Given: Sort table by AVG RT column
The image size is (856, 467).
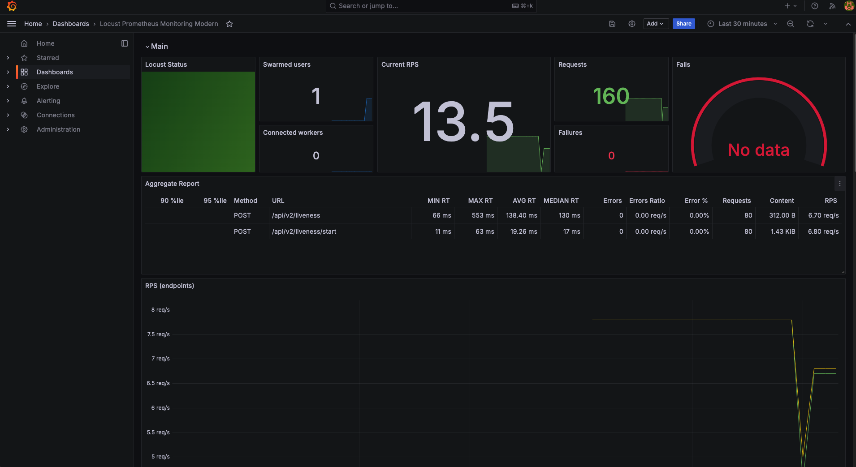Looking at the screenshot, I should pos(524,201).
